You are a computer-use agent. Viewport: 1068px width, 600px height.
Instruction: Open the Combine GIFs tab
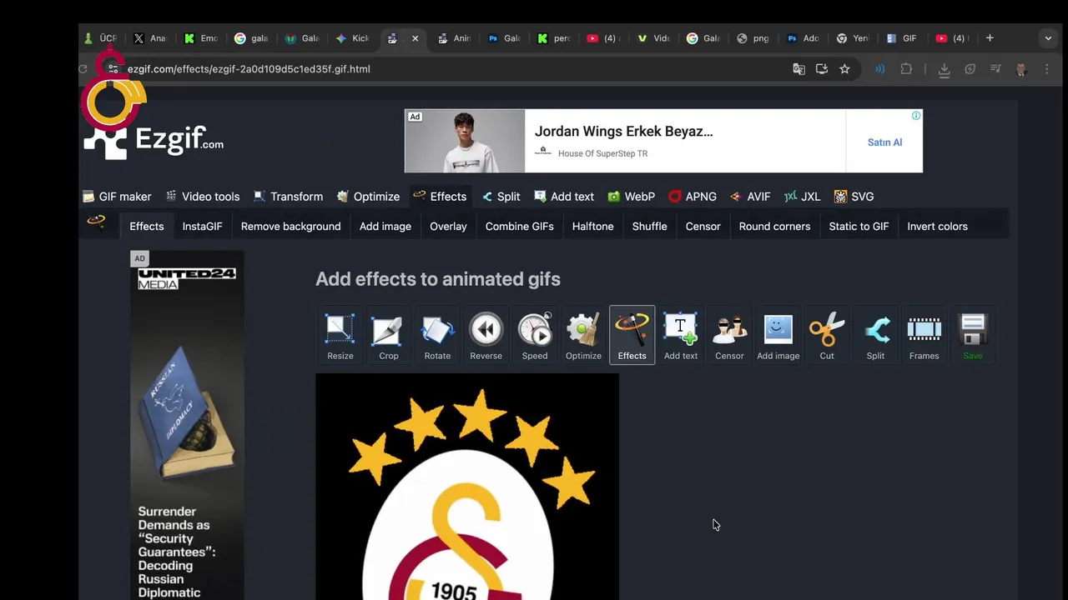[x=519, y=227]
